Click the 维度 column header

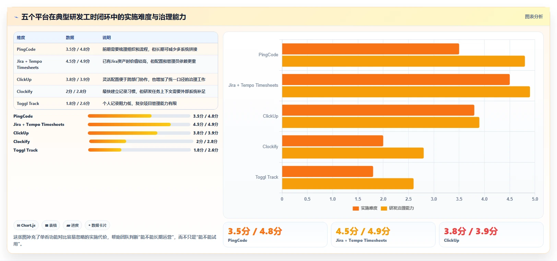21,38
